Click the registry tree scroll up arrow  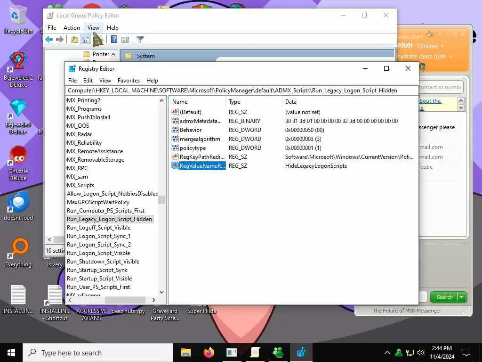(x=162, y=100)
